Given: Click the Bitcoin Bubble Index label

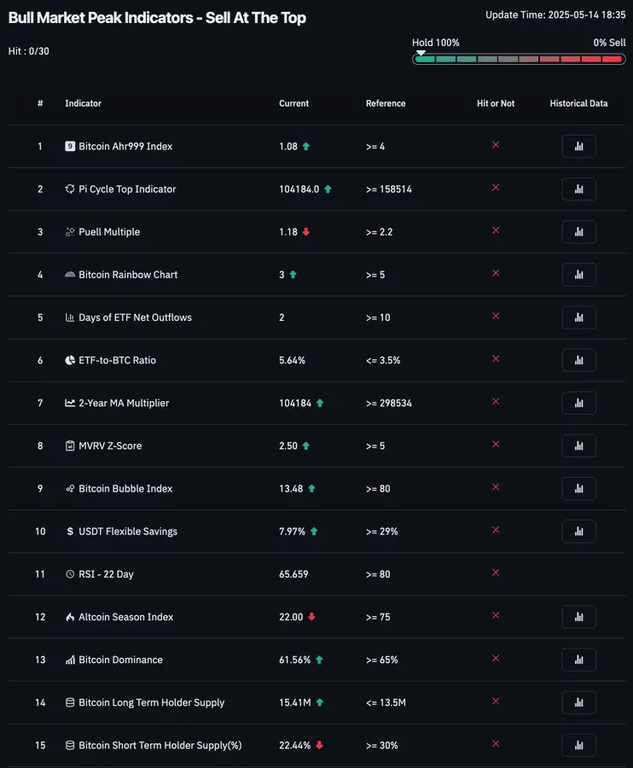Looking at the screenshot, I should pos(125,488).
